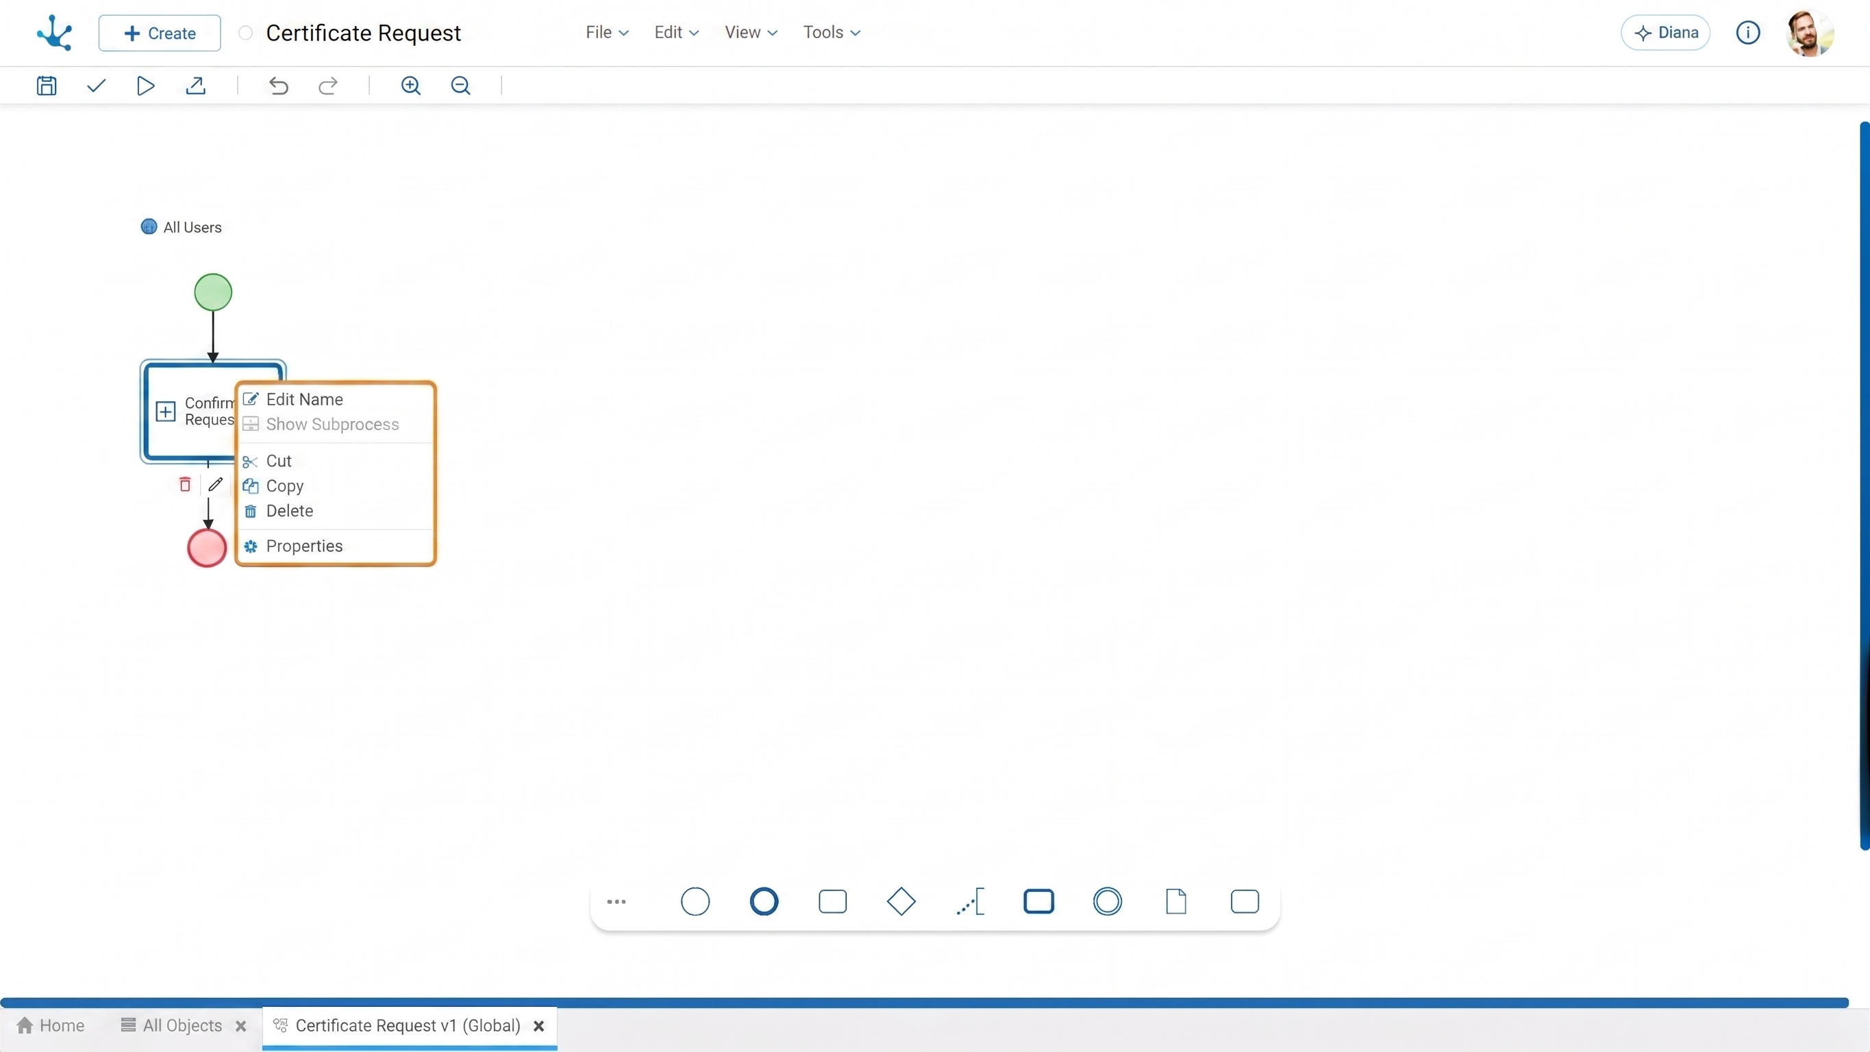Open the File menu dropdown
The width and height of the screenshot is (1870, 1052).
[x=607, y=33]
